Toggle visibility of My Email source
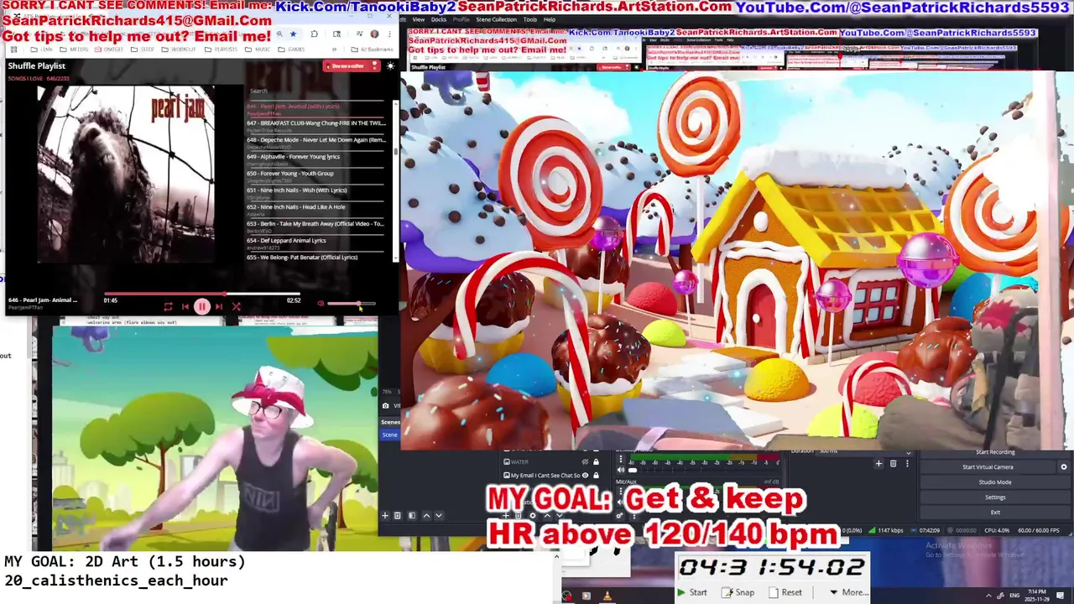Viewport: 1074px width, 604px height. [585, 476]
